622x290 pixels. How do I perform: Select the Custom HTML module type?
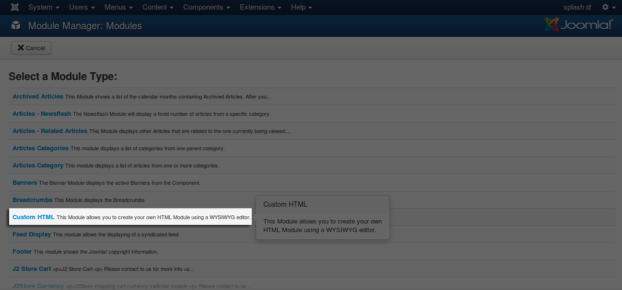(x=34, y=217)
